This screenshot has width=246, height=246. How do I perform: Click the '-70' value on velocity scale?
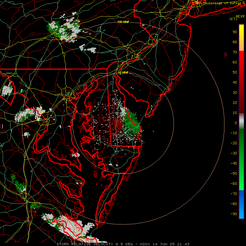[x=234, y=194]
